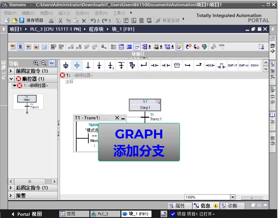Click the zoom slider at the bottom right
Image resolution: width=278 pixels, height=218 pixels.
coord(252,197)
